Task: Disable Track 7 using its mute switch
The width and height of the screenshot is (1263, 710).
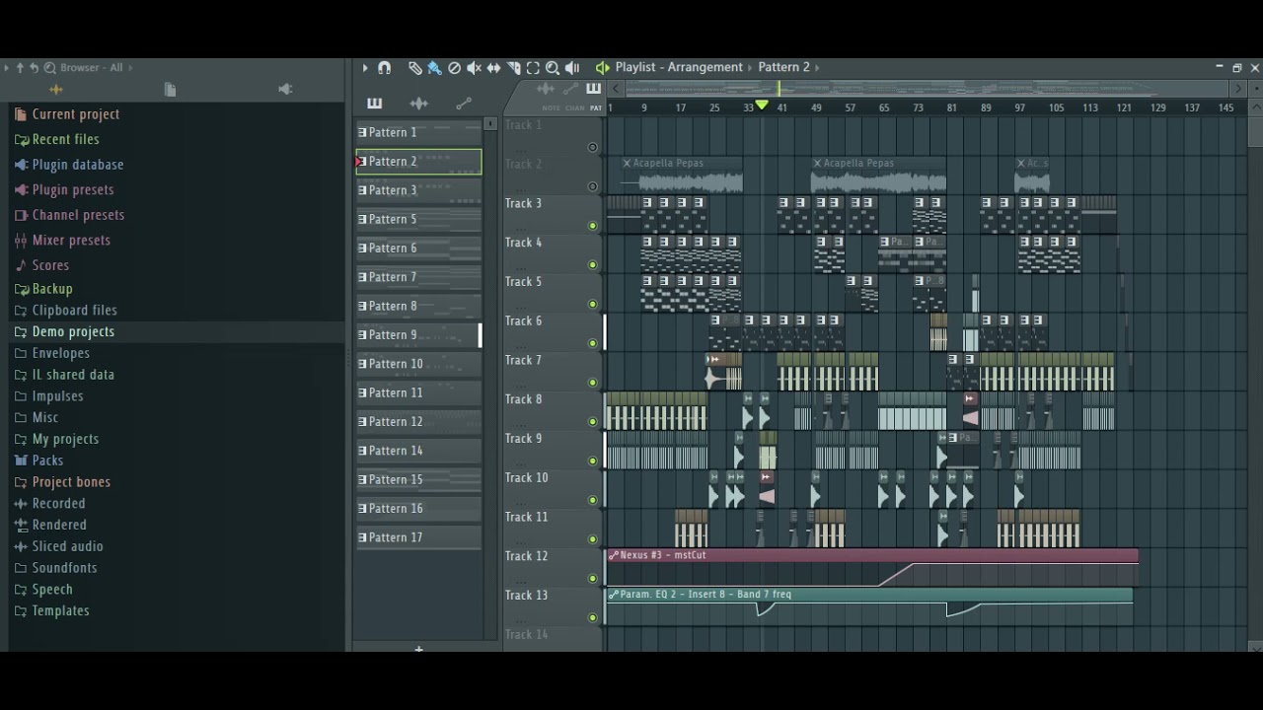Action: click(x=593, y=383)
